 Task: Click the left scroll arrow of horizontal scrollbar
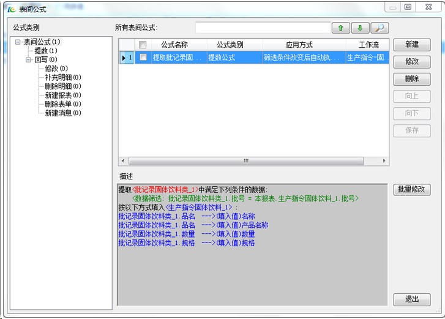[122, 160]
